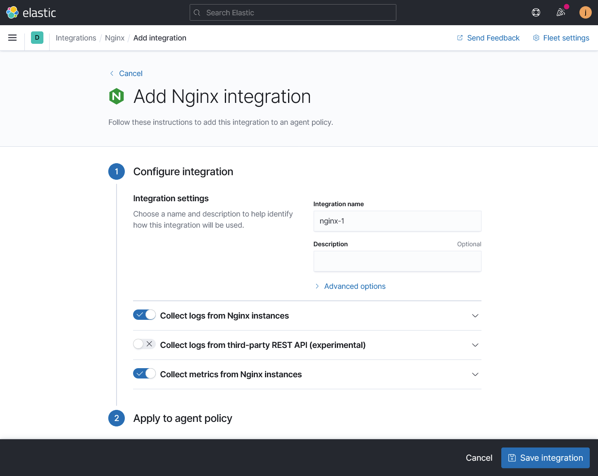Screen dimensions: 598x476
Task: Open the newsfeed party popper icon
Action: 561,12
